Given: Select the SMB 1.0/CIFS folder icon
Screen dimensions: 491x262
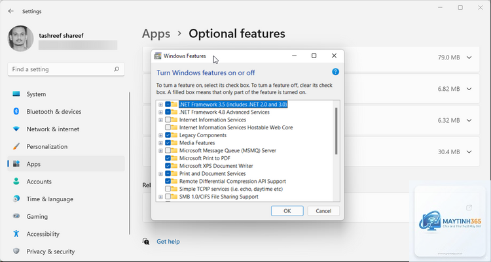Looking at the screenshot, I should pos(174,197).
